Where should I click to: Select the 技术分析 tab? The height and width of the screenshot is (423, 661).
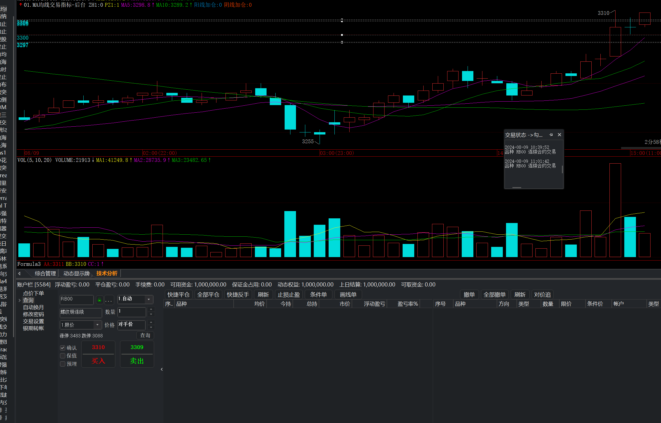point(107,273)
